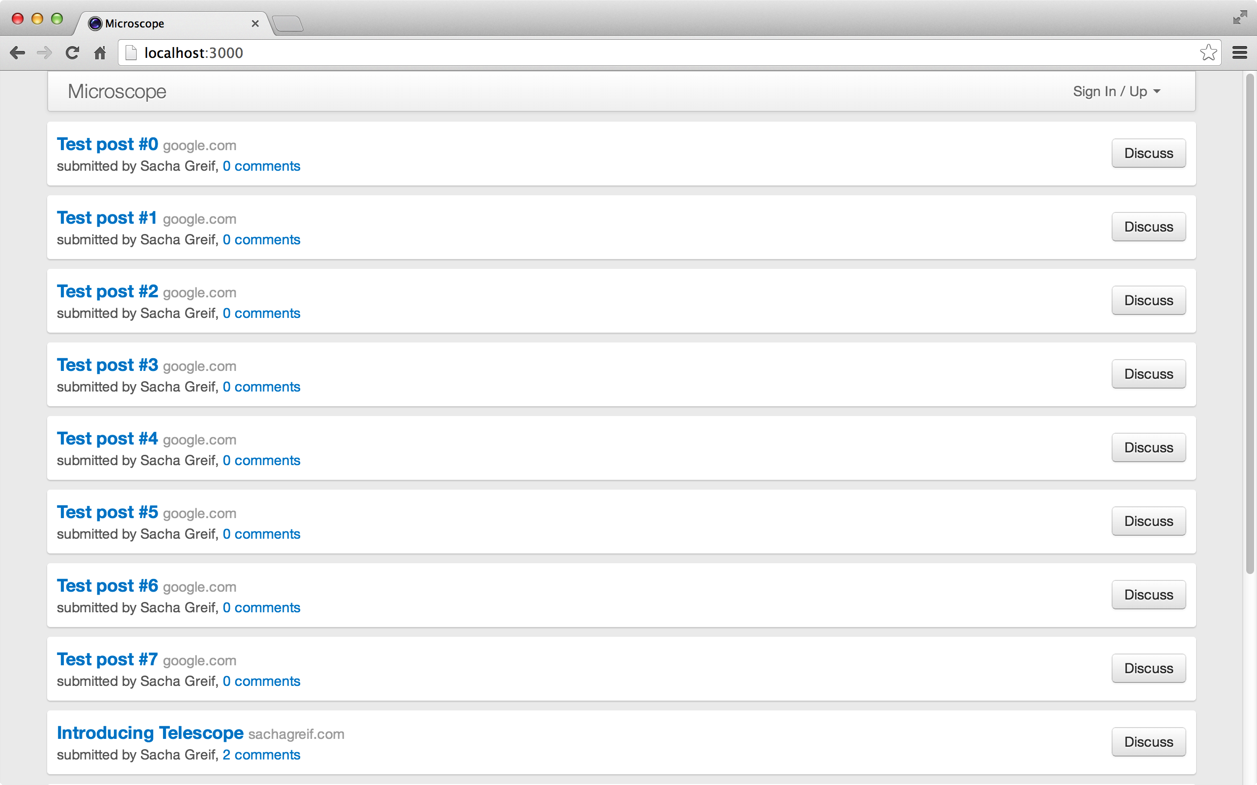Open the Test post #4 title link

click(108, 439)
